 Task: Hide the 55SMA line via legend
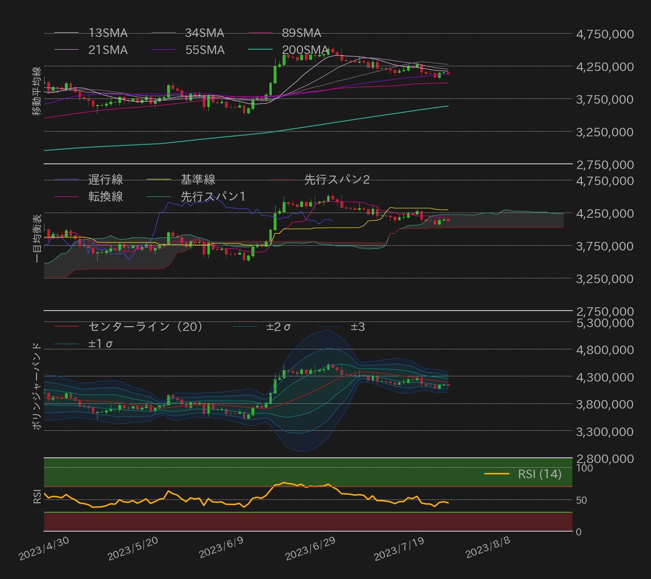click(205, 50)
